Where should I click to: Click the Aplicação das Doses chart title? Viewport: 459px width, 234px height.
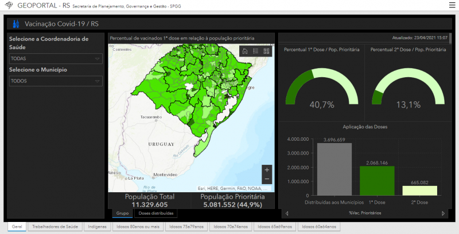pyautogui.click(x=365, y=127)
